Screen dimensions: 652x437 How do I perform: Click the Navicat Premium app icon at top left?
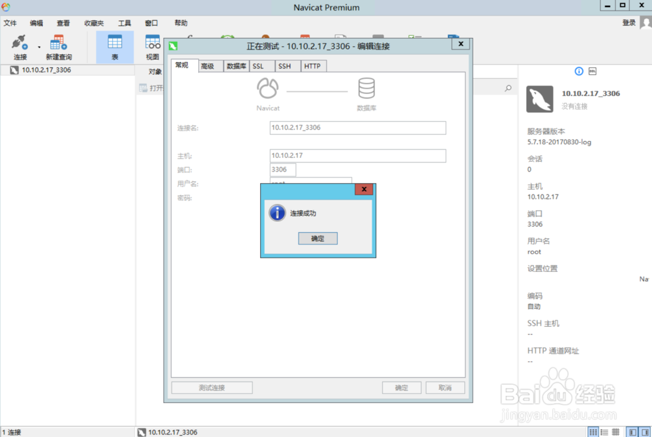(5, 7)
